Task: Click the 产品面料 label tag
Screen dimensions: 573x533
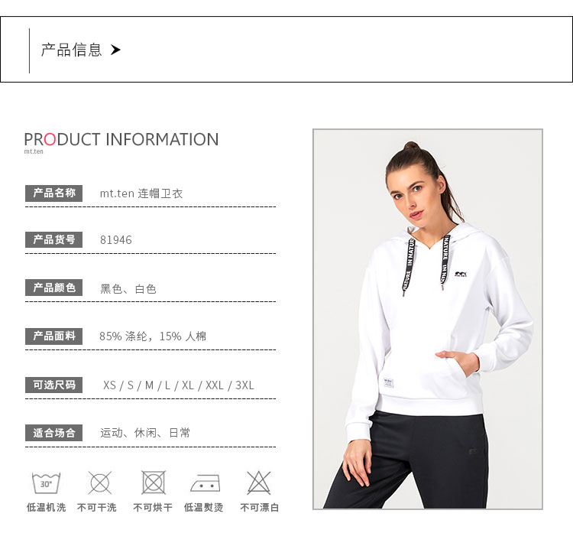Action: pyautogui.click(x=53, y=336)
